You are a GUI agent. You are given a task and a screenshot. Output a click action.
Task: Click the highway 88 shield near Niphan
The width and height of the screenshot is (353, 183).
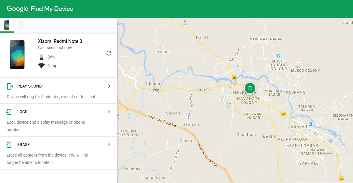click(156, 91)
